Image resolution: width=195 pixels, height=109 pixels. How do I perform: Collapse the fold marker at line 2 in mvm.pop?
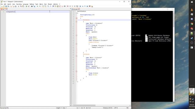pos(76,13)
